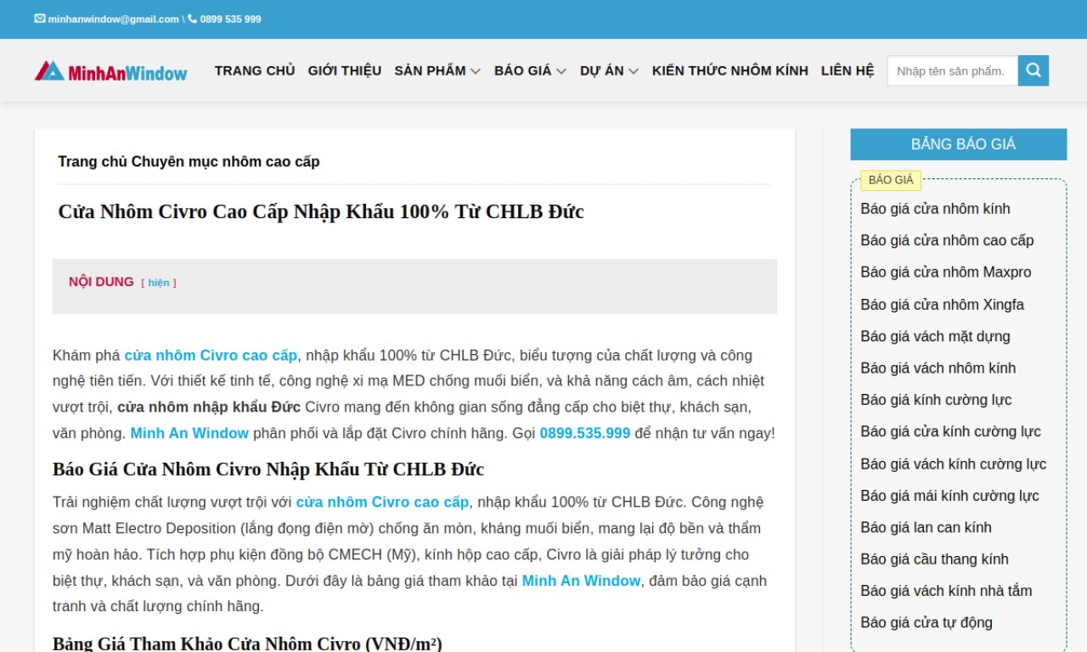Screen dimensions: 1087x652
Task: Click the MinhAnWindow logo
Action: click(x=110, y=71)
